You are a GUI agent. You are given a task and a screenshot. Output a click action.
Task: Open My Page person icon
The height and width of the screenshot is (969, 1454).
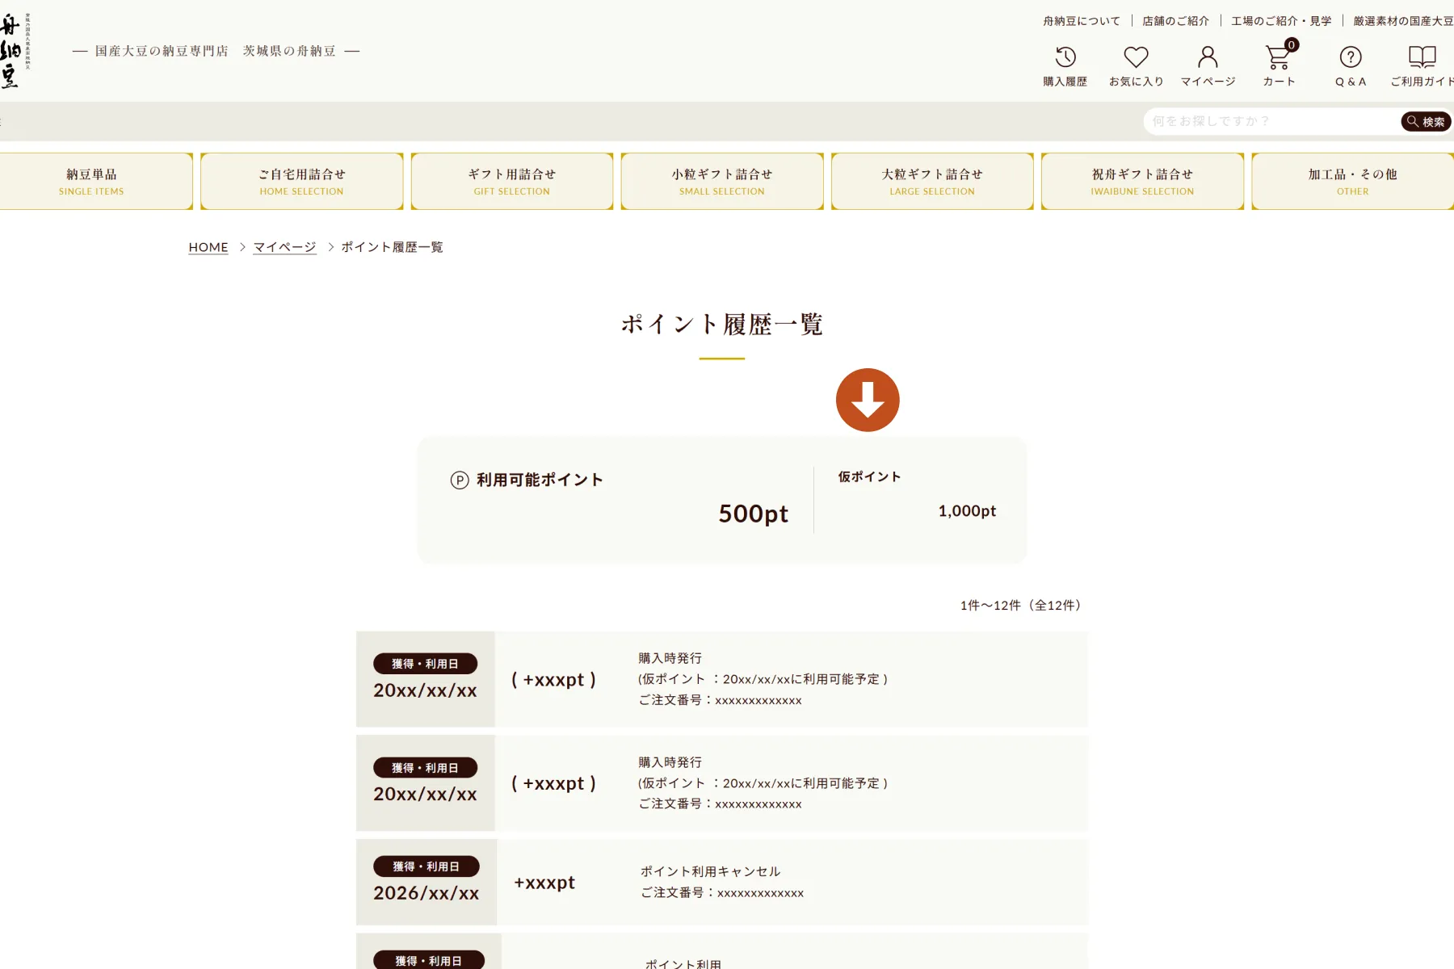(x=1208, y=57)
